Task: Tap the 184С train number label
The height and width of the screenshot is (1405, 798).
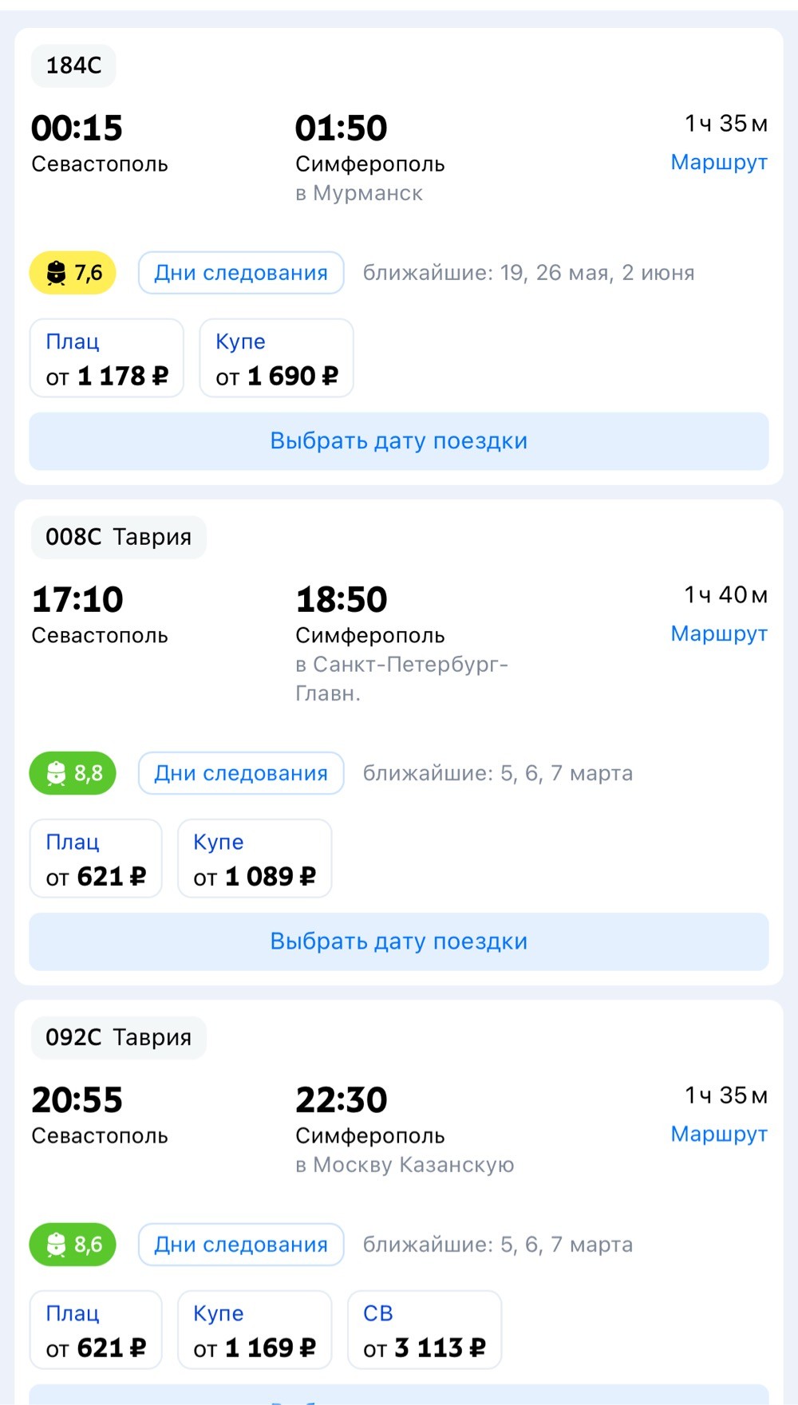Action: [73, 65]
